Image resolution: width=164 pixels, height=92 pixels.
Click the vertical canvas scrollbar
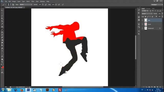136,47
